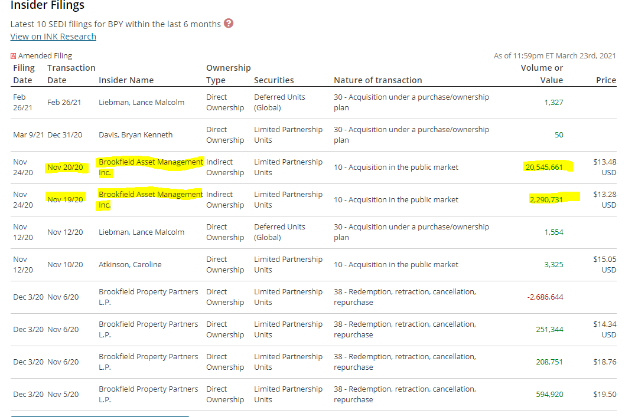
Task: Click the Insider Name column header
Action: [126, 80]
